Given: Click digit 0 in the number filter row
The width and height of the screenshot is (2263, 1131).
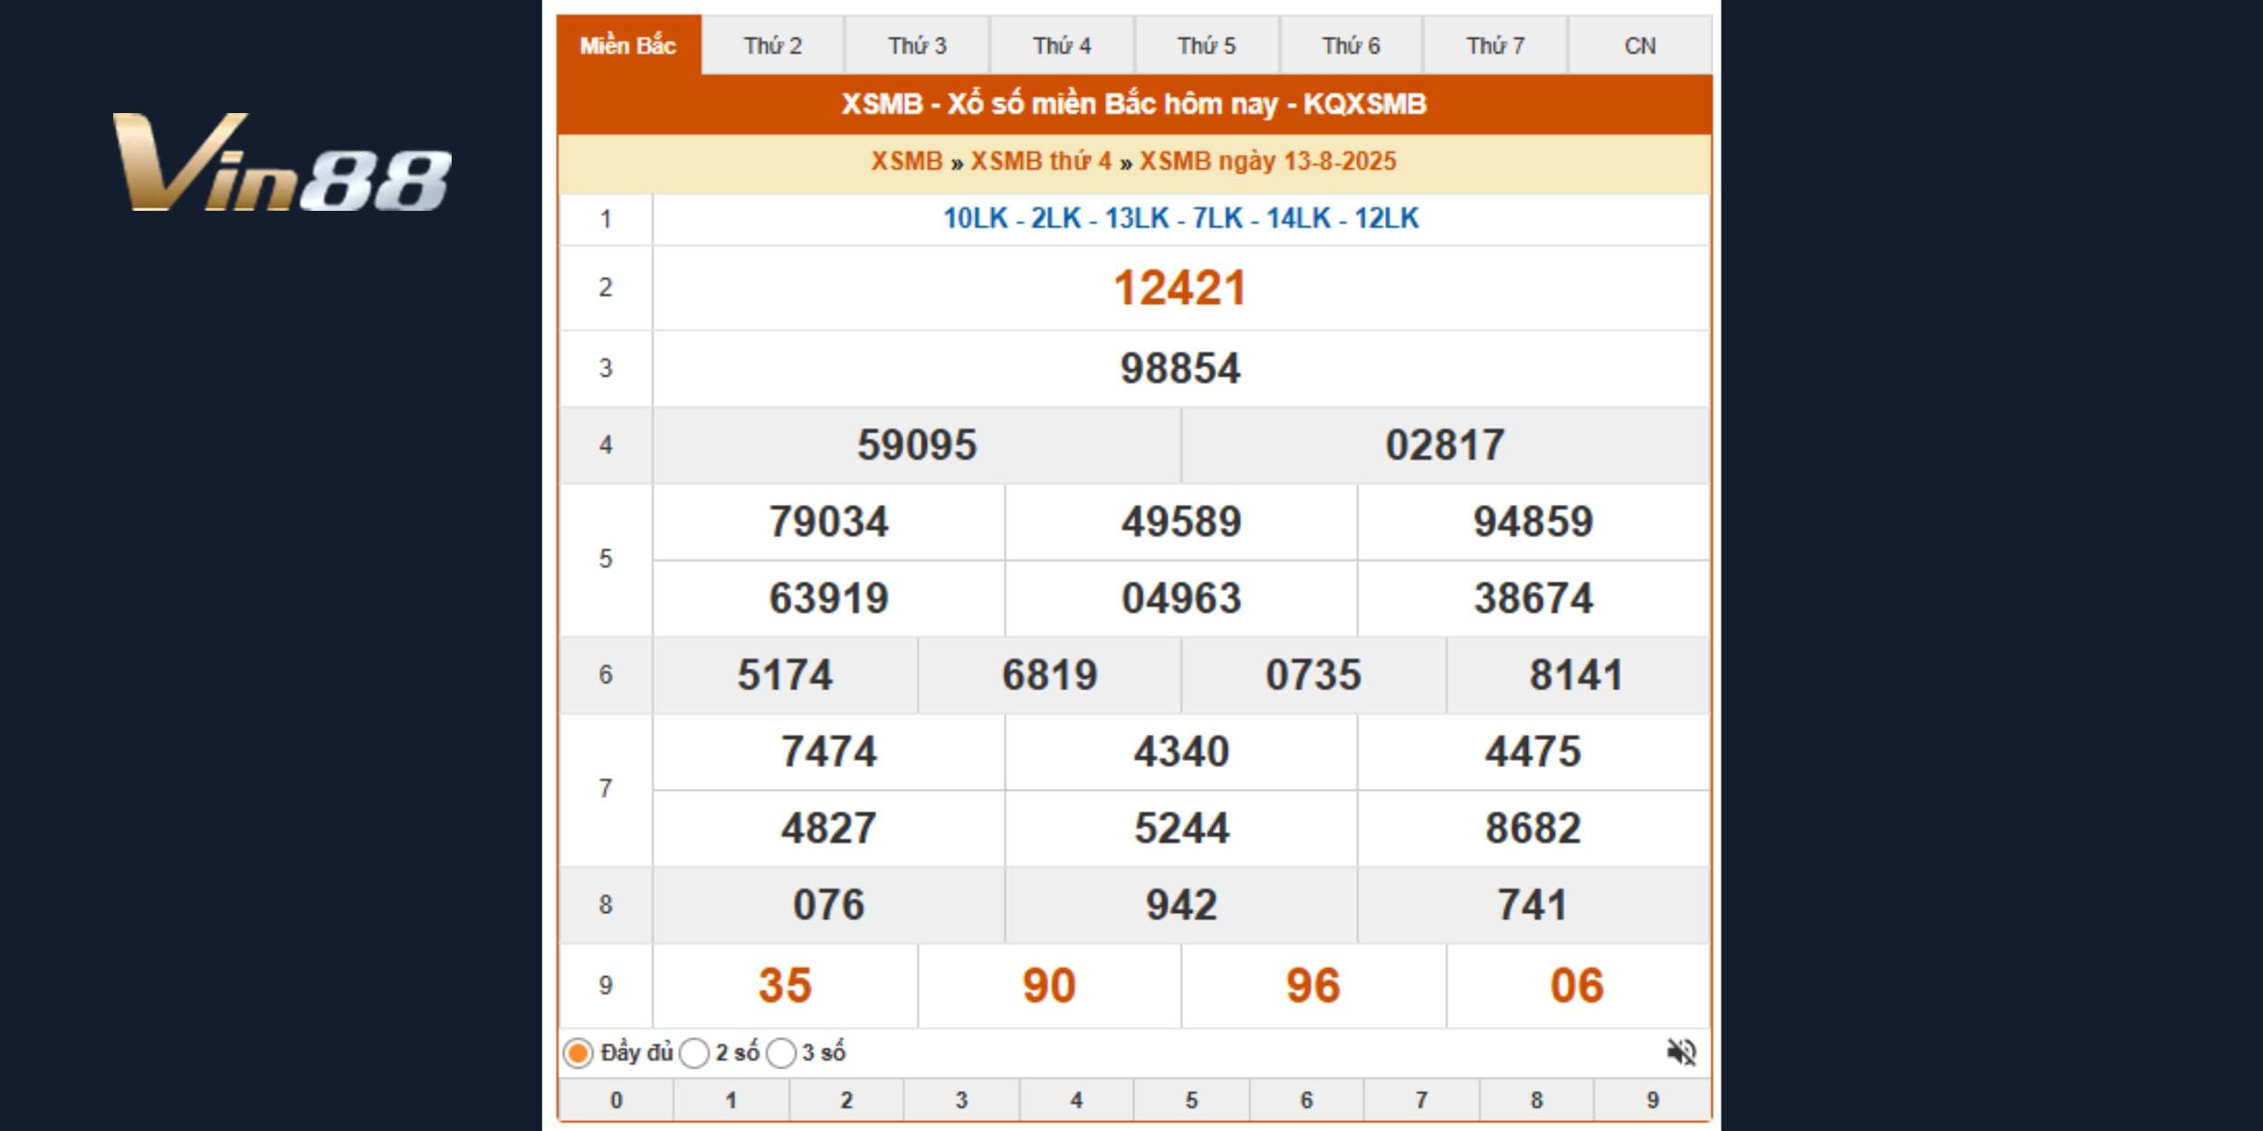Looking at the screenshot, I should [x=616, y=1100].
